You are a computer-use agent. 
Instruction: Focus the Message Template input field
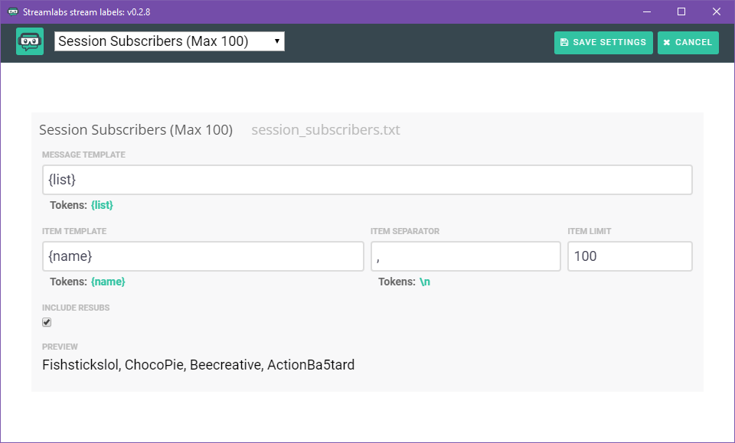[x=367, y=180]
